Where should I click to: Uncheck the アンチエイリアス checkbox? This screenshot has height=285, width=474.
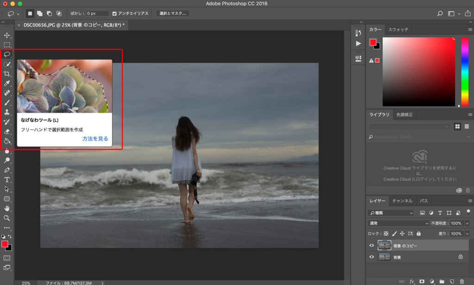point(115,13)
